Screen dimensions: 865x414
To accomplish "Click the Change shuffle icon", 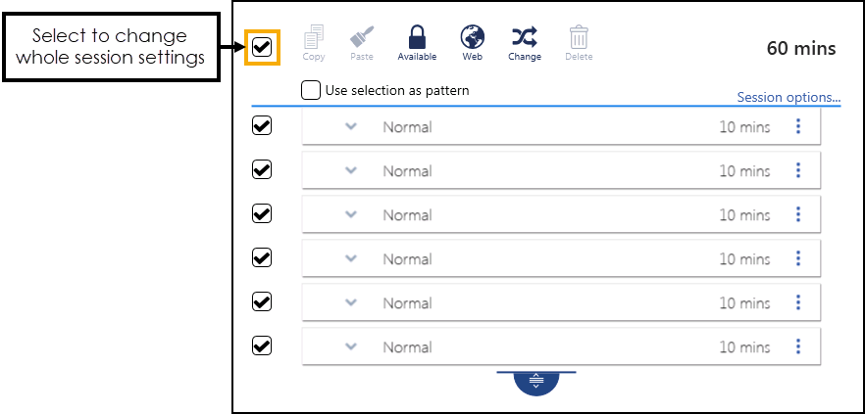I will click(x=525, y=37).
